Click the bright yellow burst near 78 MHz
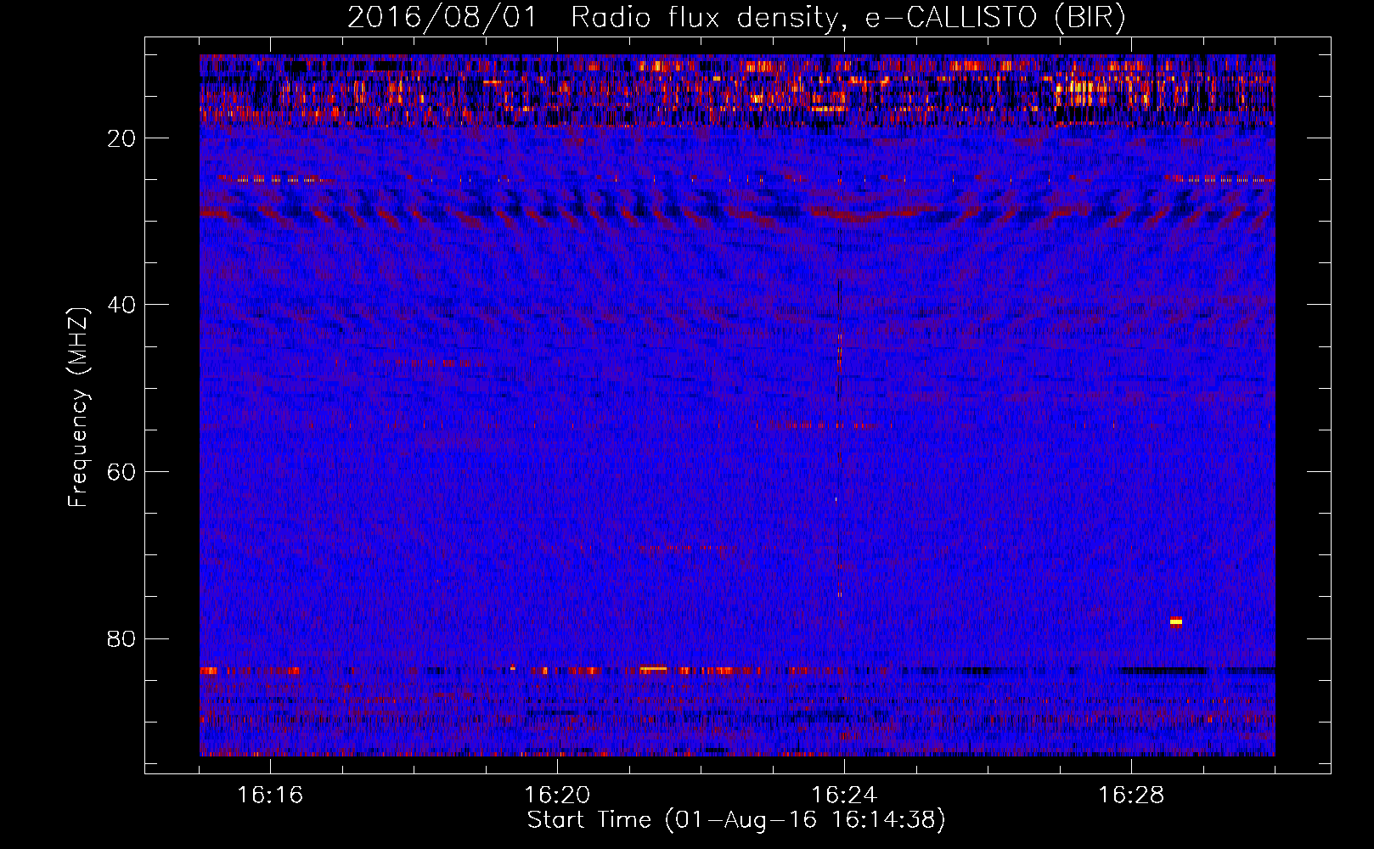This screenshot has height=849, width=1374. point(1176,621)
